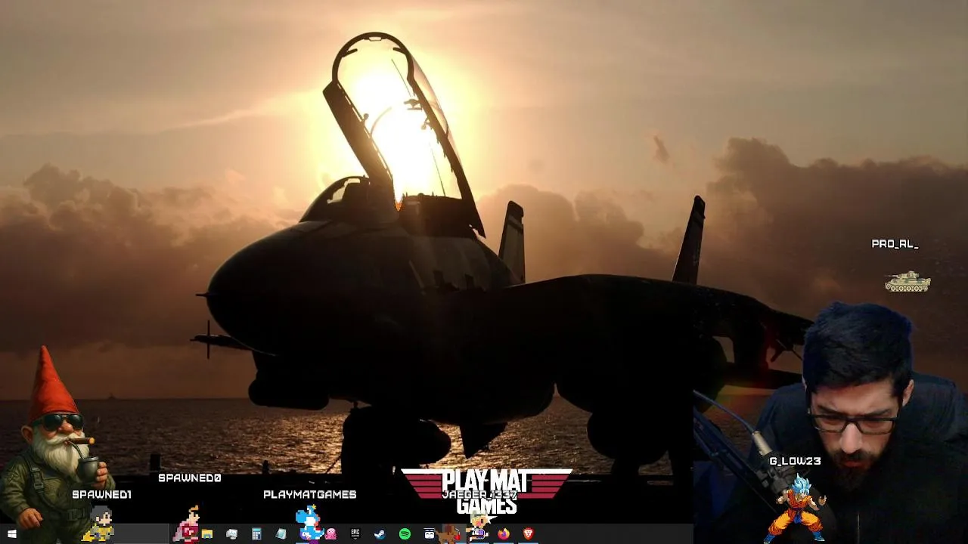968x544 pixels.
Task: Click the PLAYMATGAMES username label
Action: tap(309, 494)
